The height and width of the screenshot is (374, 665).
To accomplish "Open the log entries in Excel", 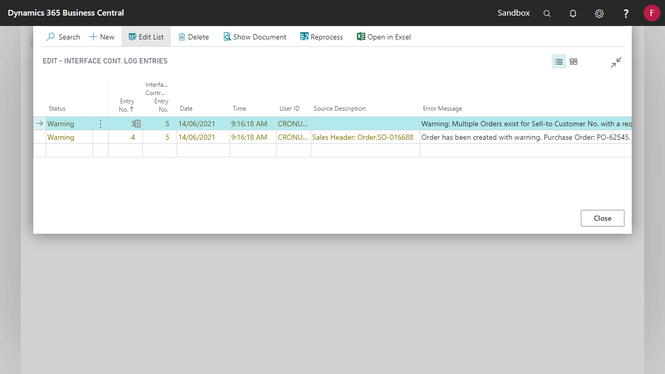I will pyautogui.click(x=383, y=36).
